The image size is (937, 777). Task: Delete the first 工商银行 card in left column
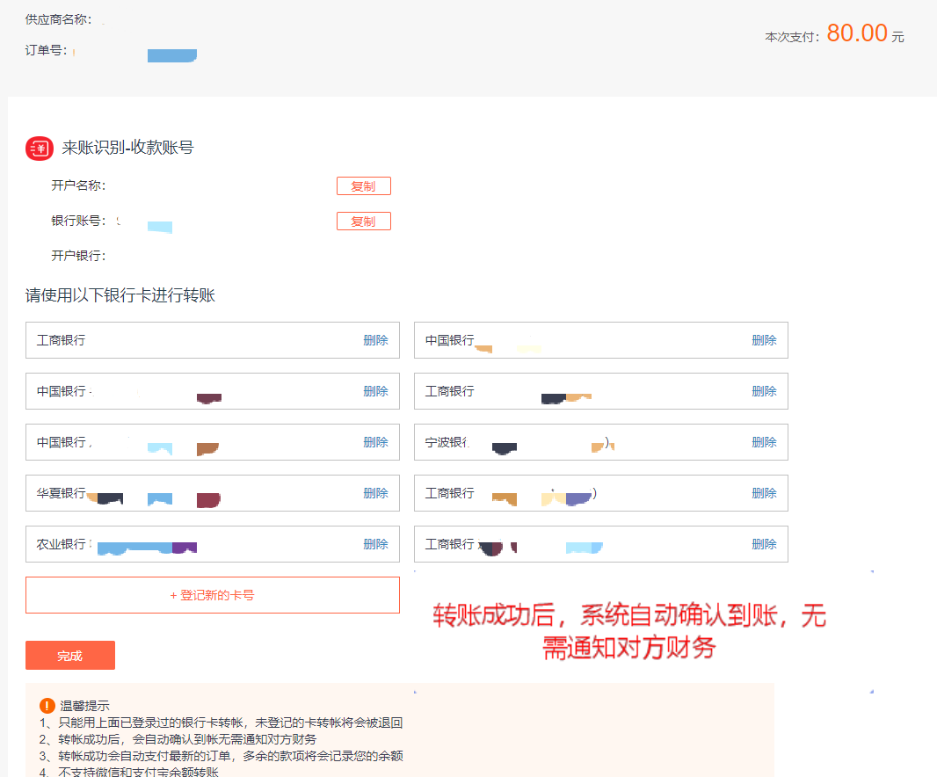(x=378, y=340)
